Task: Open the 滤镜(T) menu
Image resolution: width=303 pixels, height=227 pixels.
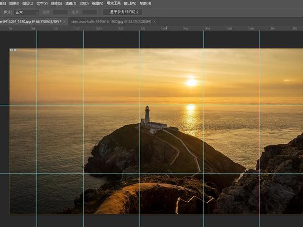Action: 70,3
